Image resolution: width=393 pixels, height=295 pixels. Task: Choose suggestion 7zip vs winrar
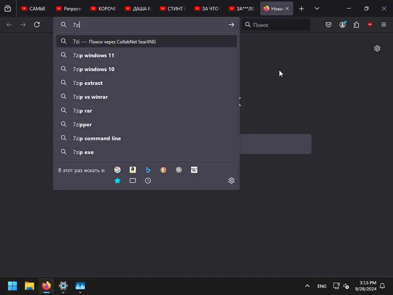[x=146, y=96]
